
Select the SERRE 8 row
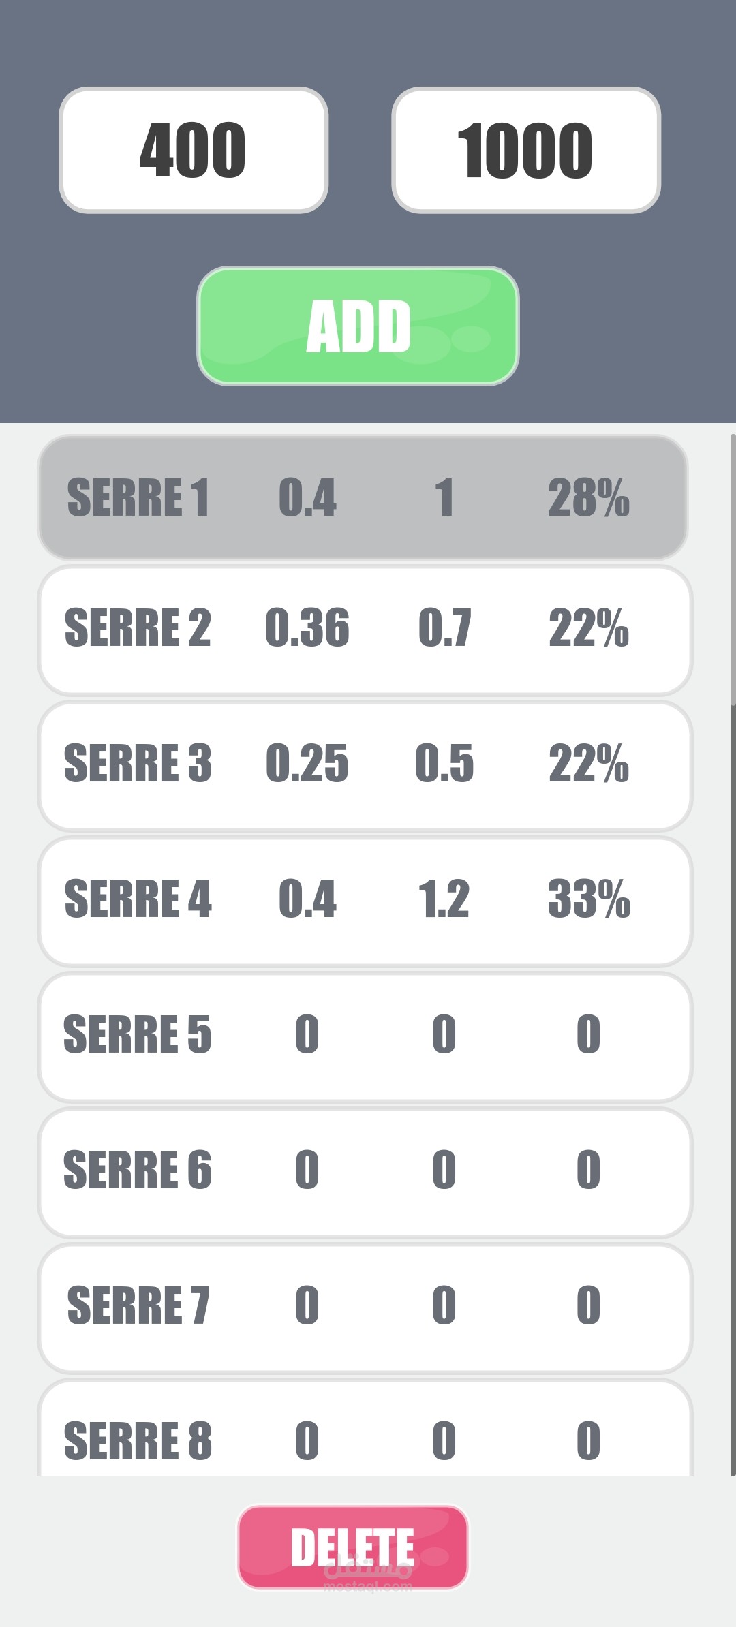click(x=365, y=1438)
